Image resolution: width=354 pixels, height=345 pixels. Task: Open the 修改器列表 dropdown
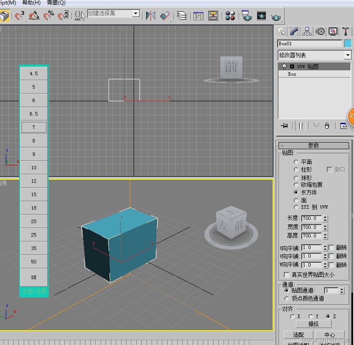point(348,55)
